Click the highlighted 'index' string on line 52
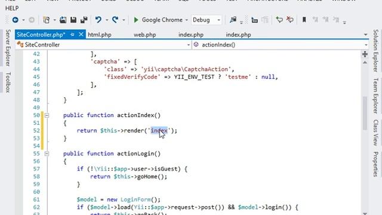The width and height of the screenshot is (382, 215). point(159,131)
